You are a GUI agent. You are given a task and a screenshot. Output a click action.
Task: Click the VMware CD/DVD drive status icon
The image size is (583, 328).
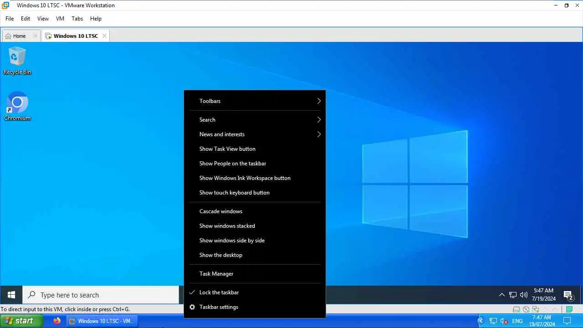click(526, 309)
